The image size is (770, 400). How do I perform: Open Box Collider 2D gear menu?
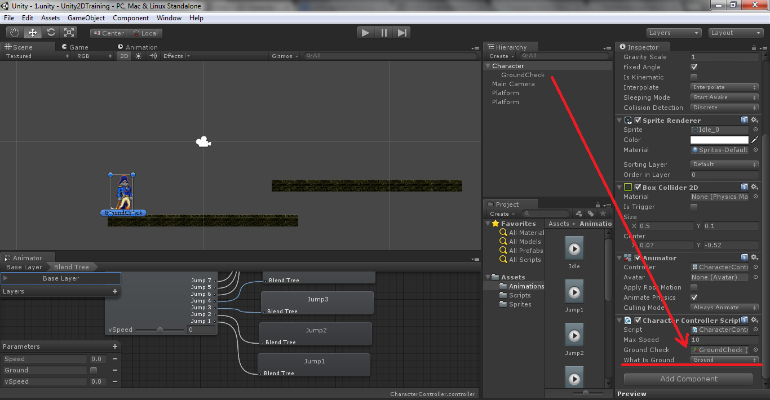tap(754, 187)
